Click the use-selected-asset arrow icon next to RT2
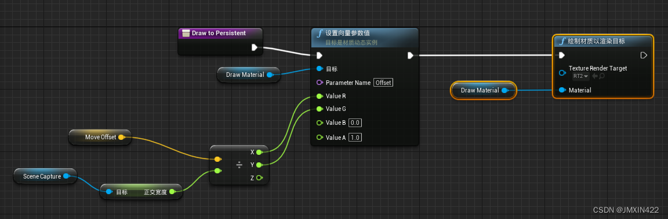 (x=595, y=76)
